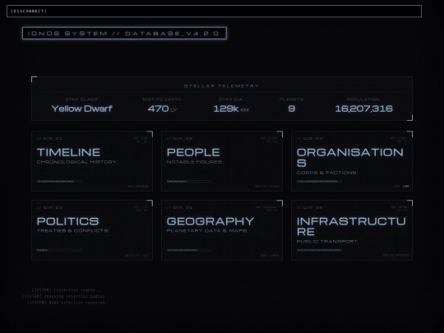This screenshot has width=444, height=333.
Task: Open the POLITICS treaties & conflicts card
Action: point(92,230)
